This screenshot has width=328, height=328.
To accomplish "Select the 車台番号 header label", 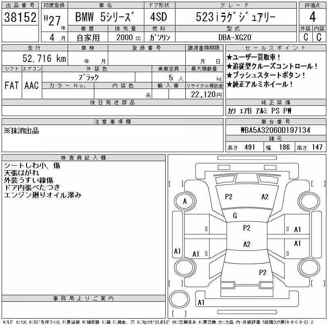I will pos(276,121).
